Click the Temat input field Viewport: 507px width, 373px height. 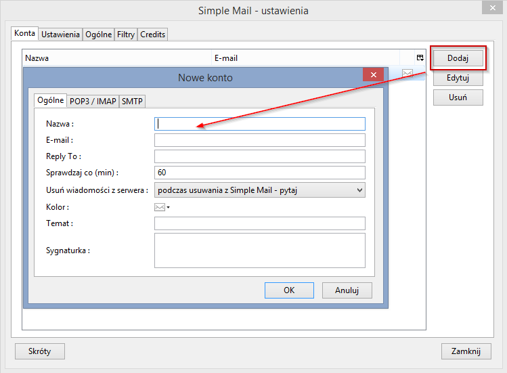coord(260,223)
